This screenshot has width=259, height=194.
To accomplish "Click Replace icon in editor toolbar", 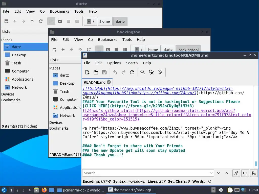I will (x=152, y=72).
